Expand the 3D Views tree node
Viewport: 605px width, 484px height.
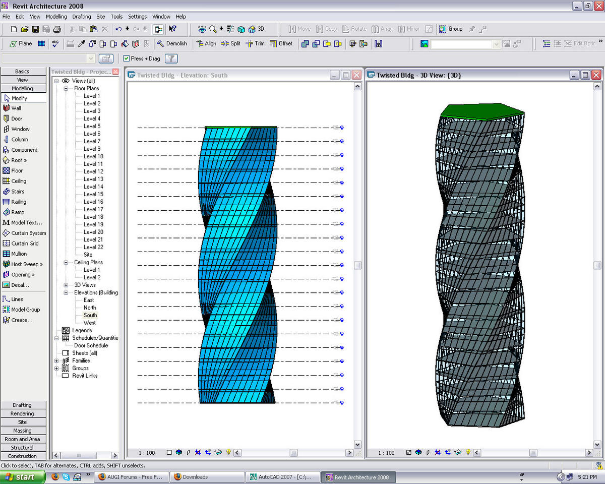pyautogui.click(x=66, y=285)
